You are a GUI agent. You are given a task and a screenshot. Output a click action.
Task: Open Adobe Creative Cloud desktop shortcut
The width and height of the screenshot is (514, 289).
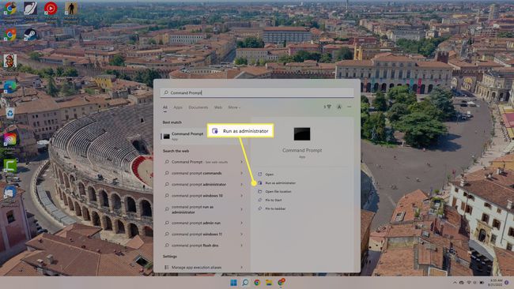[10, 140]
